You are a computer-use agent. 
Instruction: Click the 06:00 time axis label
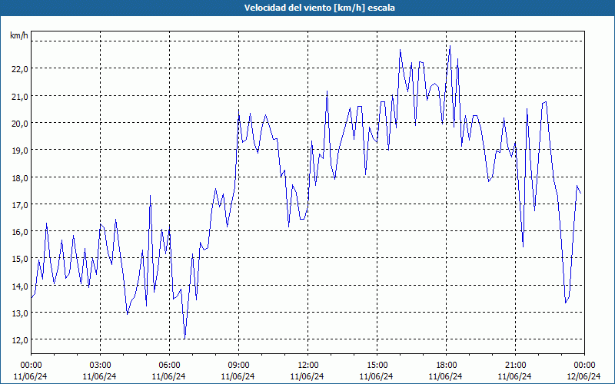169,366
